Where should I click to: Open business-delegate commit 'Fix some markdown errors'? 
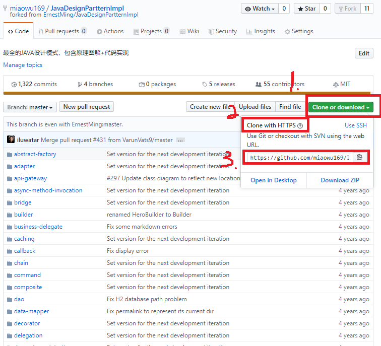[142, 227]
